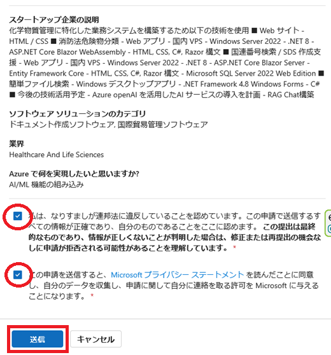The height and width of the screenshot is (355, 331).
Task: Uncheck the impersonation federal law acknowledgment checkbox
Action: tap(17, 216)
